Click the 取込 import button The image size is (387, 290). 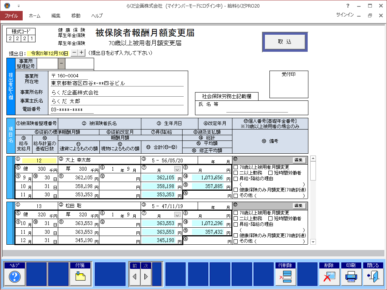tap(285, 42)
